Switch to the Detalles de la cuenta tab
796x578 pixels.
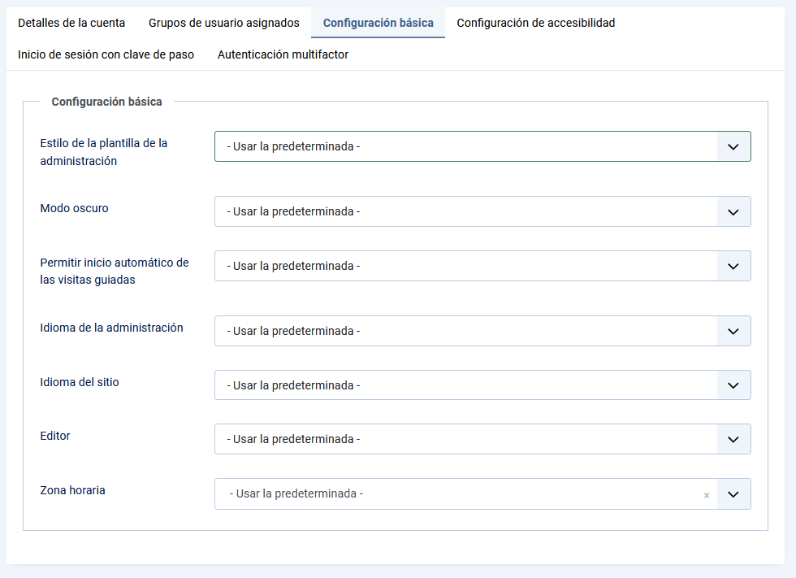(71, 23)
